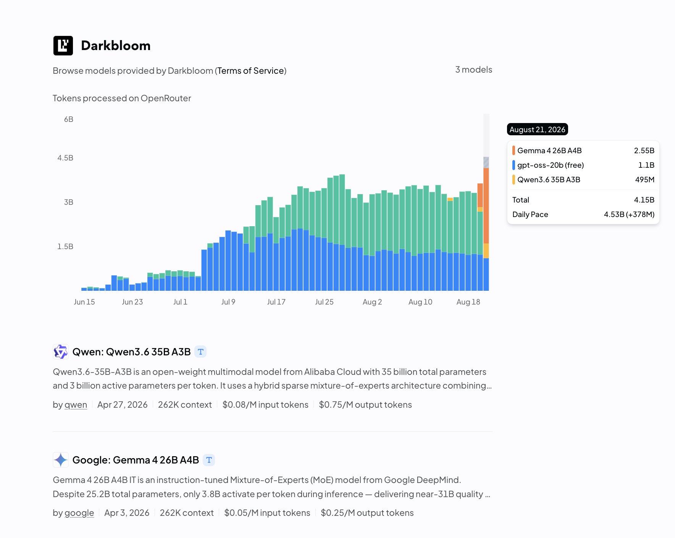Image resolution: width=675 pixels, height=538 pixels.
Task: Click the $0.75/M output tokens price
Action: pos(365,405)
